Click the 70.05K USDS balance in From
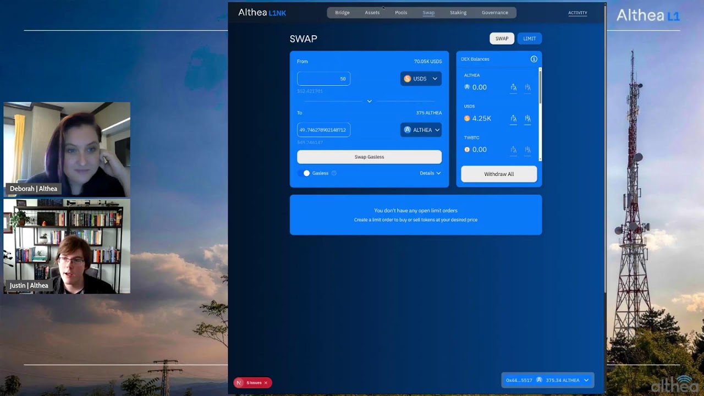Viewport: 704px width, 396px height. tap(428, 62)
